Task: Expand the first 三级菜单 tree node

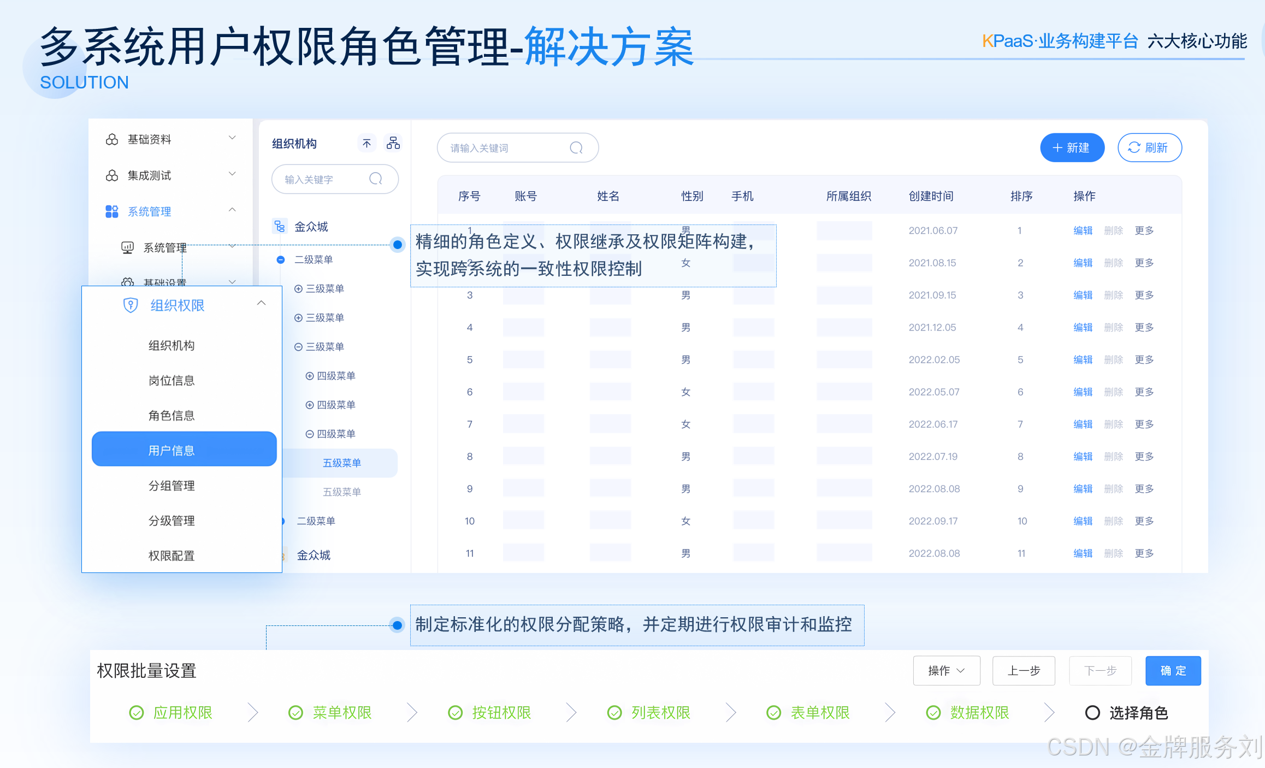Action: 298,289
